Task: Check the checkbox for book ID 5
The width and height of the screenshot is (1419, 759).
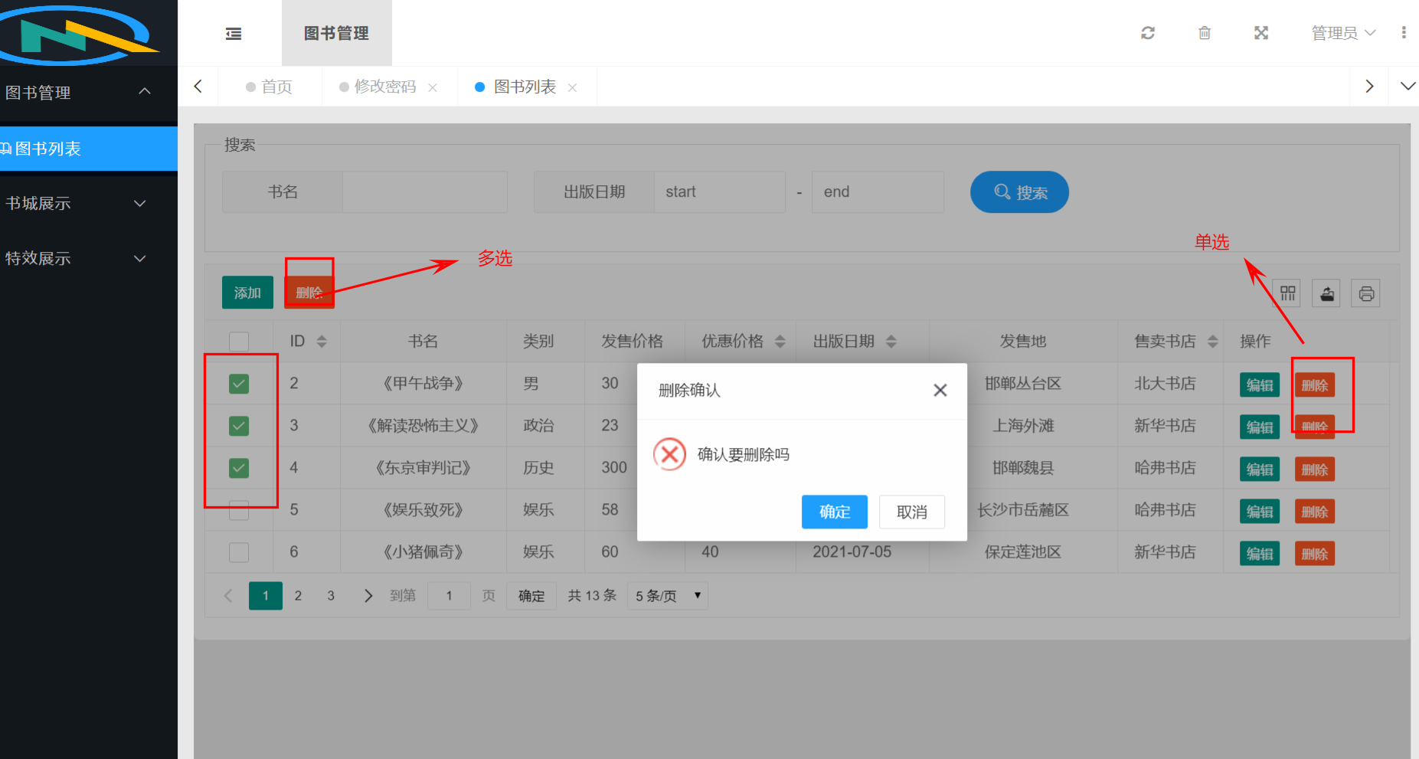Action: (x=239, y=511)
